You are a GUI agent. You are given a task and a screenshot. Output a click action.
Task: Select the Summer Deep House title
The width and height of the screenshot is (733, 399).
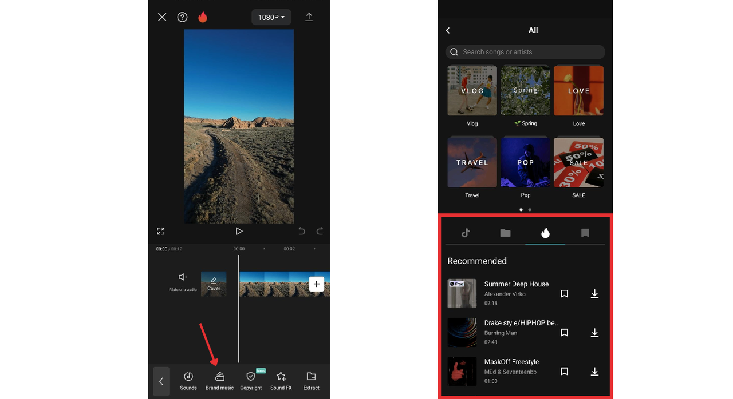[x=517, y=284]
